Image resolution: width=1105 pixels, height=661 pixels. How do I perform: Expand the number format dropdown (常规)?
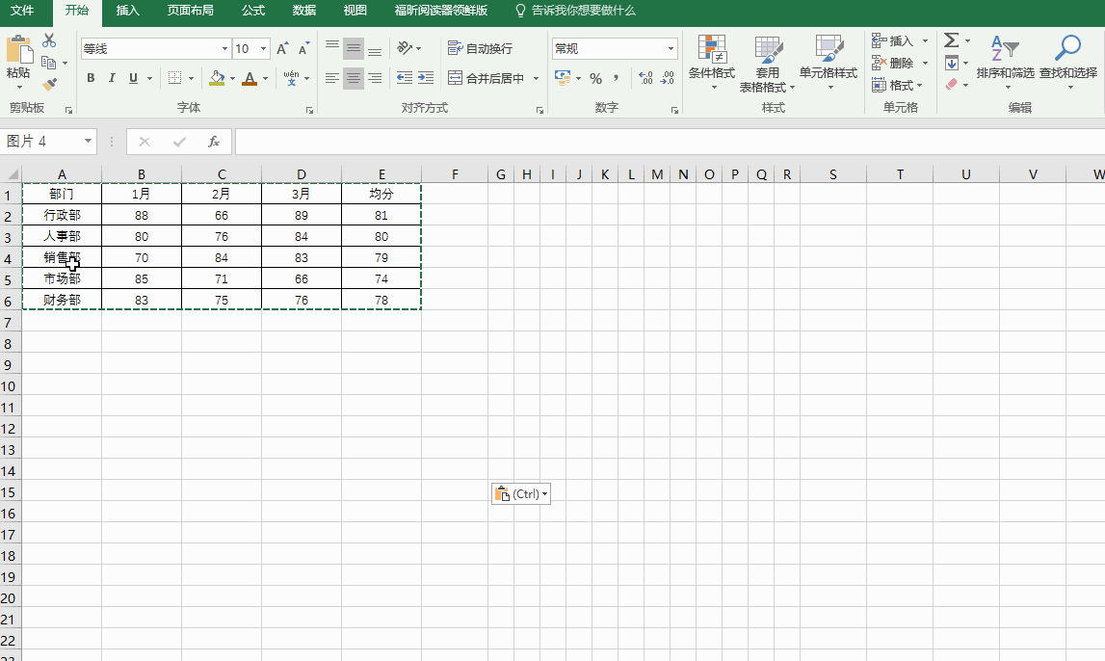(x=671, y=49)
